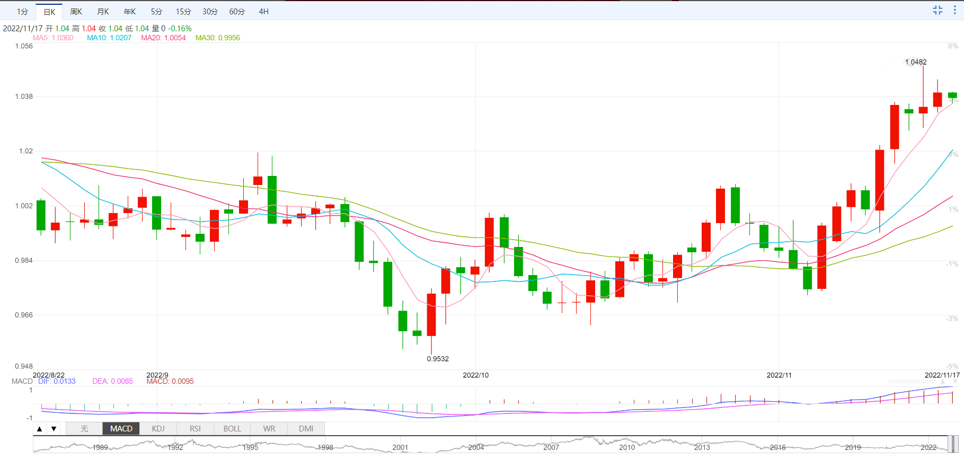Select the 周K weekly chart tab
This screenshot has width=964, height=468.
click(76, 12)
